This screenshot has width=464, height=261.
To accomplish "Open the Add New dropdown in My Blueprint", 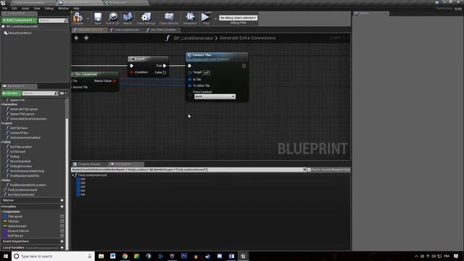I will [x=12, y=94].
